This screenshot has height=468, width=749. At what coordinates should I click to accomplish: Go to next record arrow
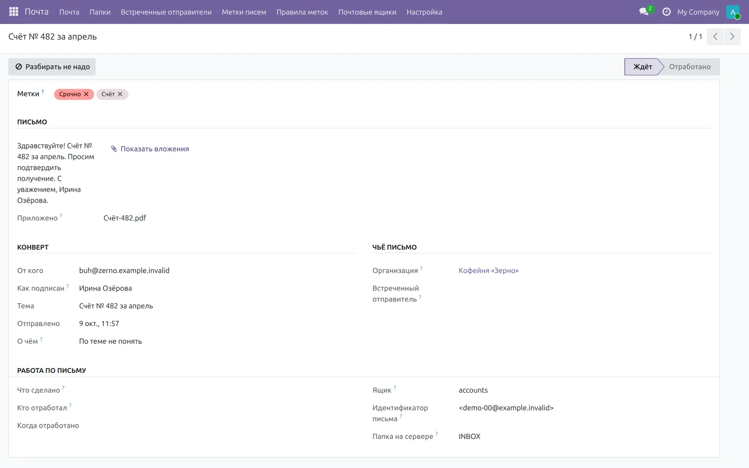(x=732, y=37)
